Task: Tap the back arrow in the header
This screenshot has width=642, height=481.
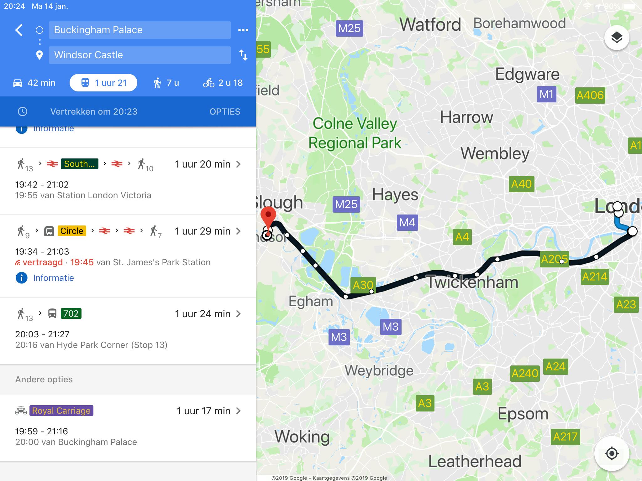Action: click(19, 30)
